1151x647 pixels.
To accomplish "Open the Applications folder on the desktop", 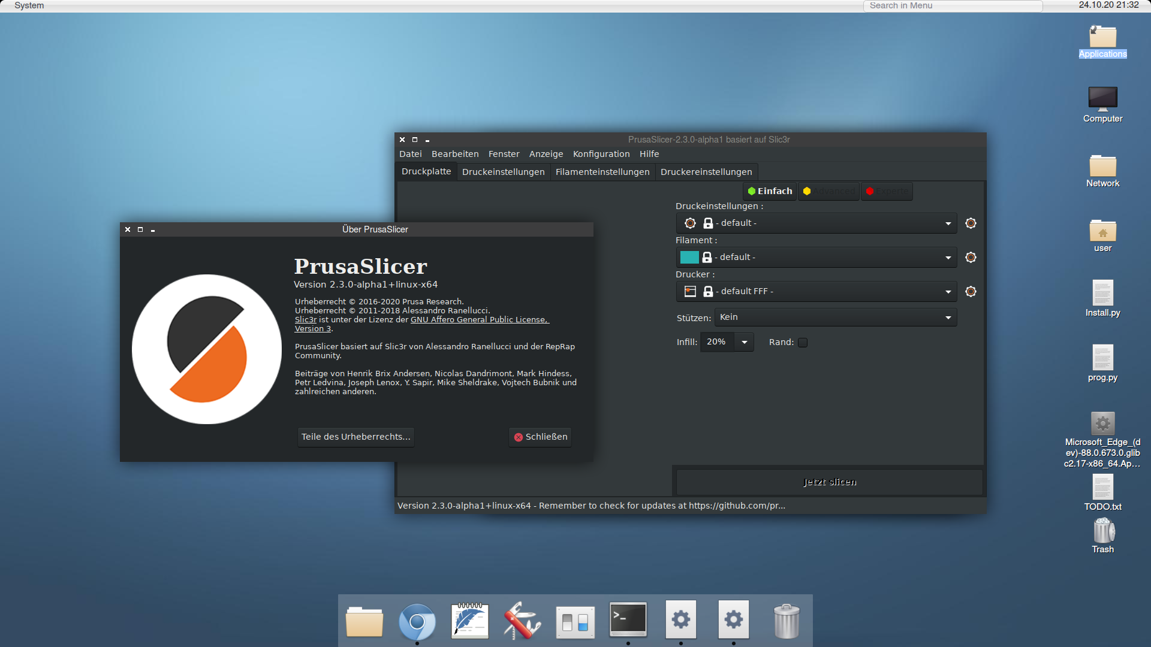I will [1103, 42].
